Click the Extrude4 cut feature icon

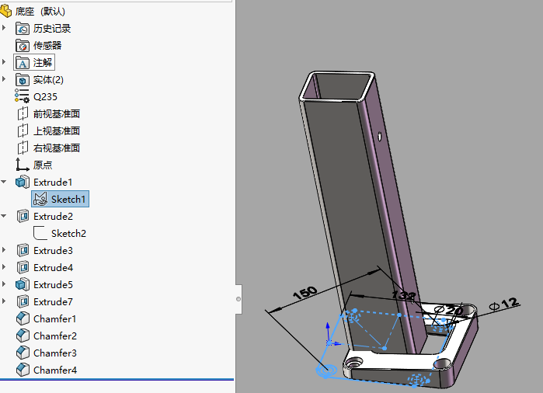pyautogui.click(x=23, y=267)
